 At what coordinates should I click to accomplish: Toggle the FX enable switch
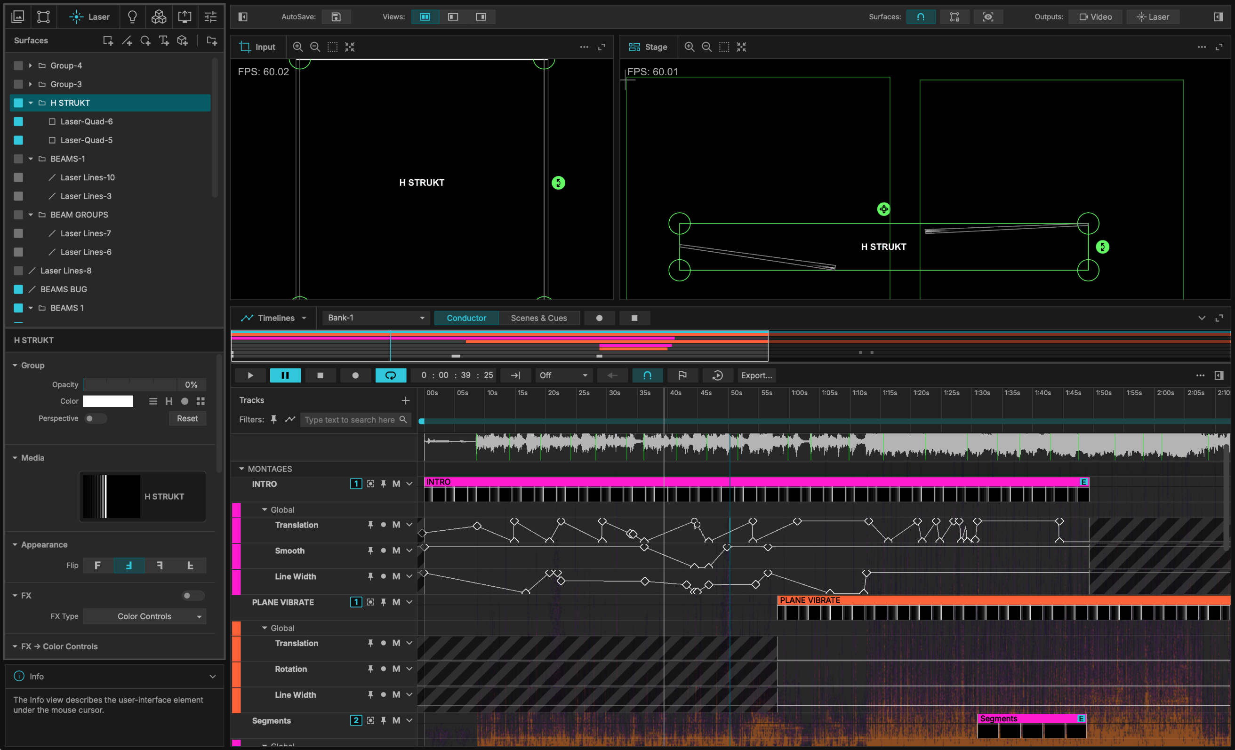pos(192,595)
